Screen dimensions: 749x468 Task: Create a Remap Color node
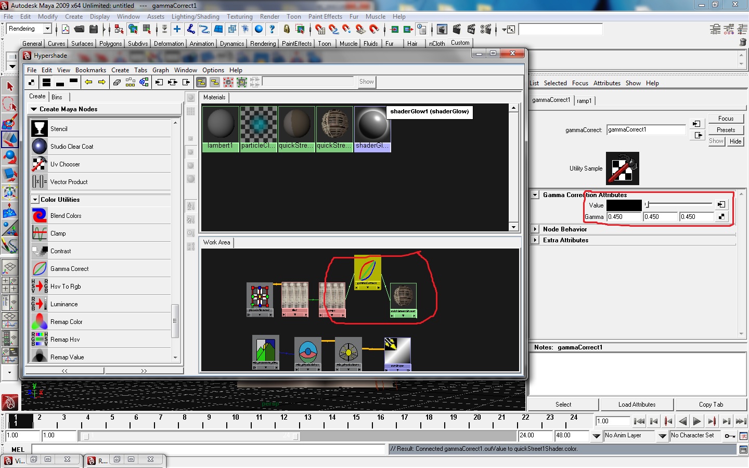101,322
